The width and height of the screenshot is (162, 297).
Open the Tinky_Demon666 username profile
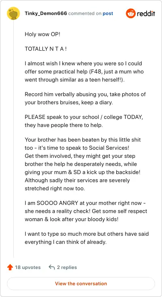click(46, 13)
